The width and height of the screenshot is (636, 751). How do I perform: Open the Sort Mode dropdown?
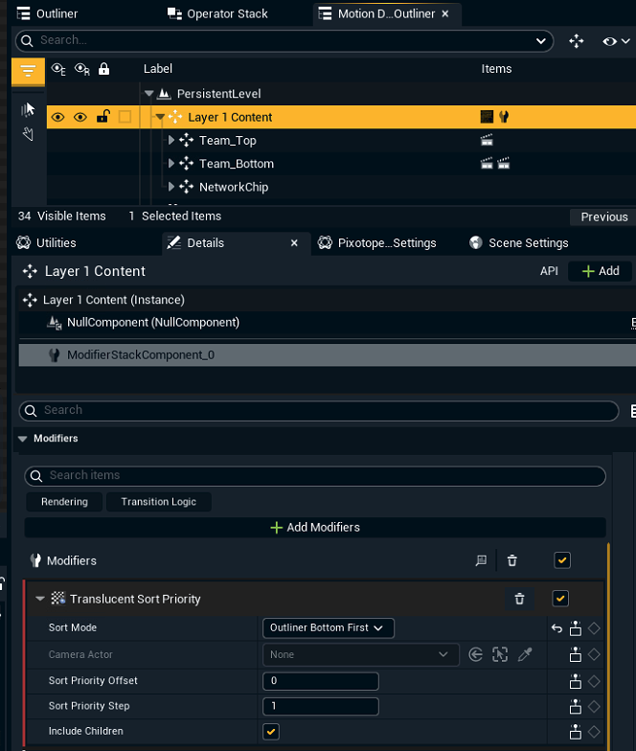click(328, 628)
